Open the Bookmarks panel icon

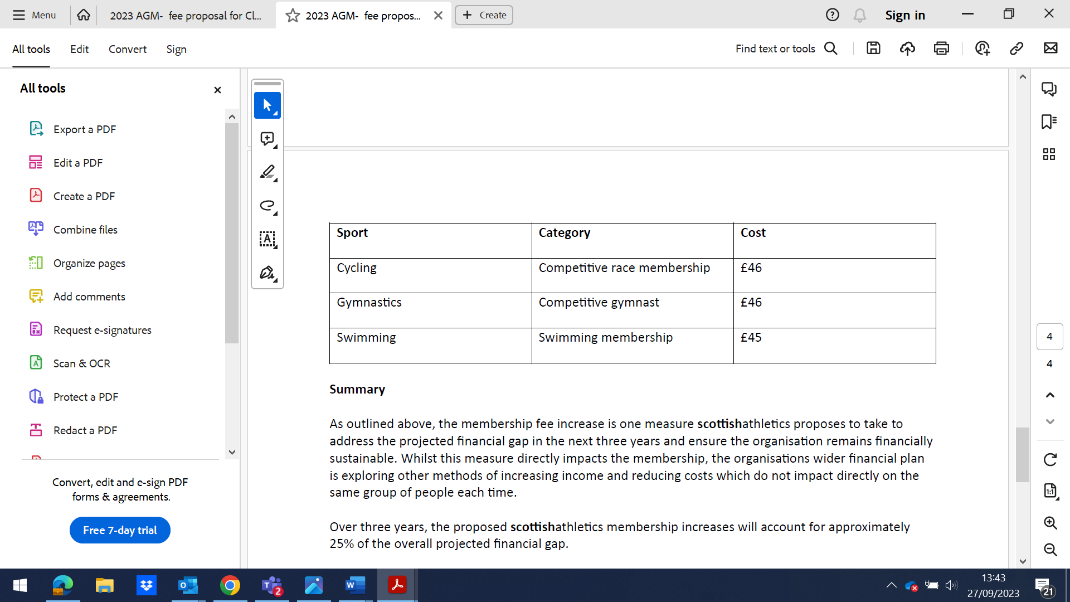coord(1049,122)
